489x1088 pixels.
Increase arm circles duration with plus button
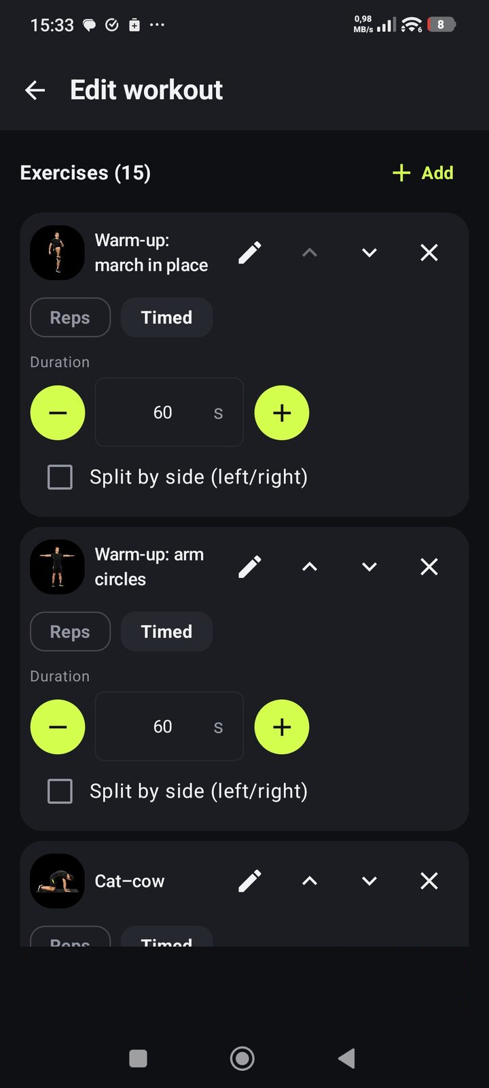pos(282,727)
